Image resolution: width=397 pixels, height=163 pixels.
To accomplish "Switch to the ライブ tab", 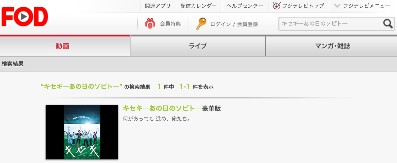I will pos(198,46).
